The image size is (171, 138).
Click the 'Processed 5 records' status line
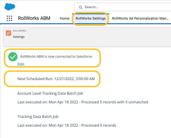coord(83,102)
